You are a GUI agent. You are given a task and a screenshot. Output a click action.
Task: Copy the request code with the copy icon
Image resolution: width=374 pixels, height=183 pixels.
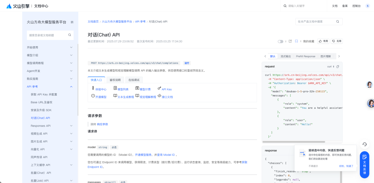[338, 67]
